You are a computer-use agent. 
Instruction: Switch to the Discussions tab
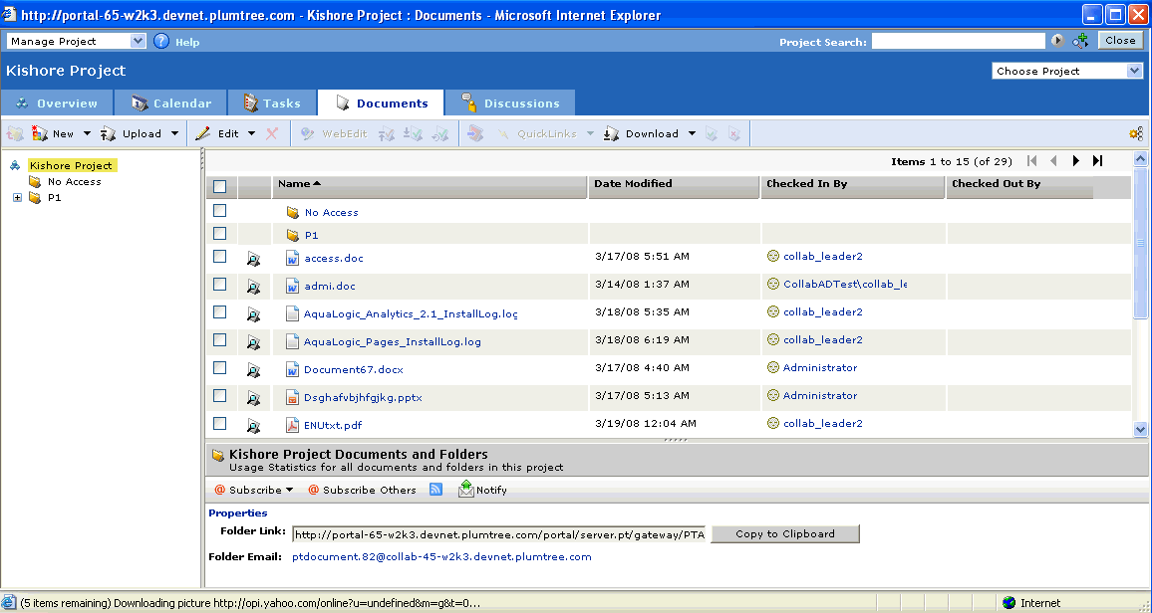510,103
